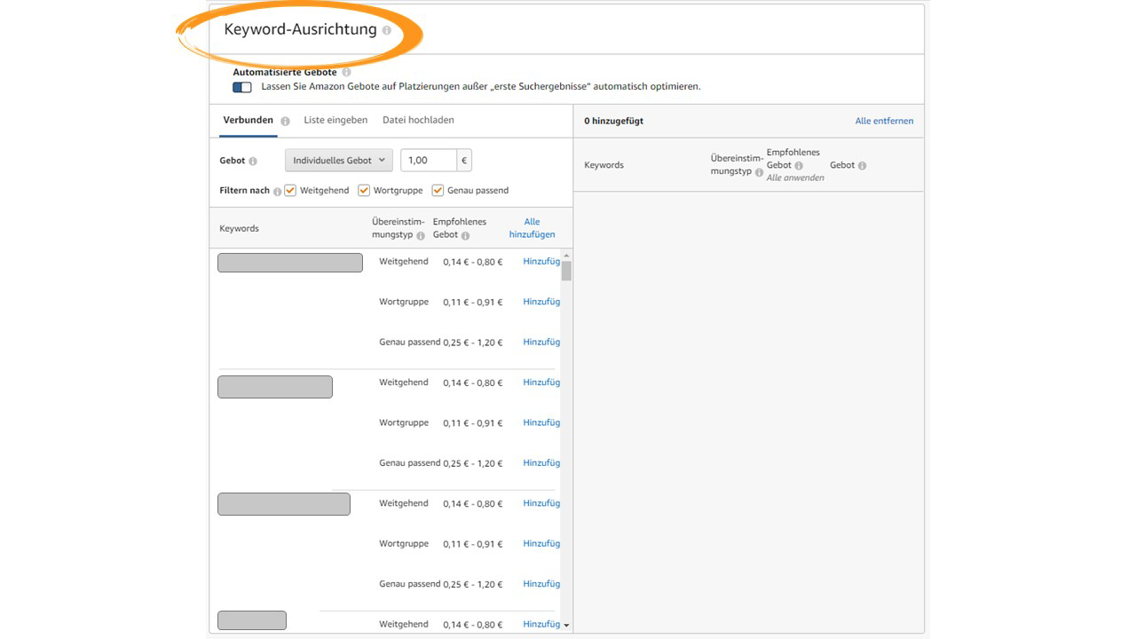
Task: Uncheck the Wortgruppe filter checkbox
Action: (x=364, y=190)
